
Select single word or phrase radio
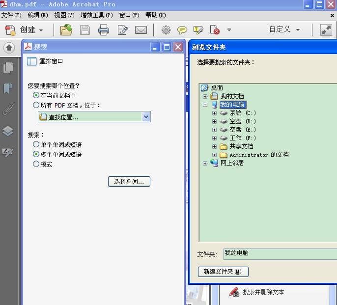click(x=36, y=144)
